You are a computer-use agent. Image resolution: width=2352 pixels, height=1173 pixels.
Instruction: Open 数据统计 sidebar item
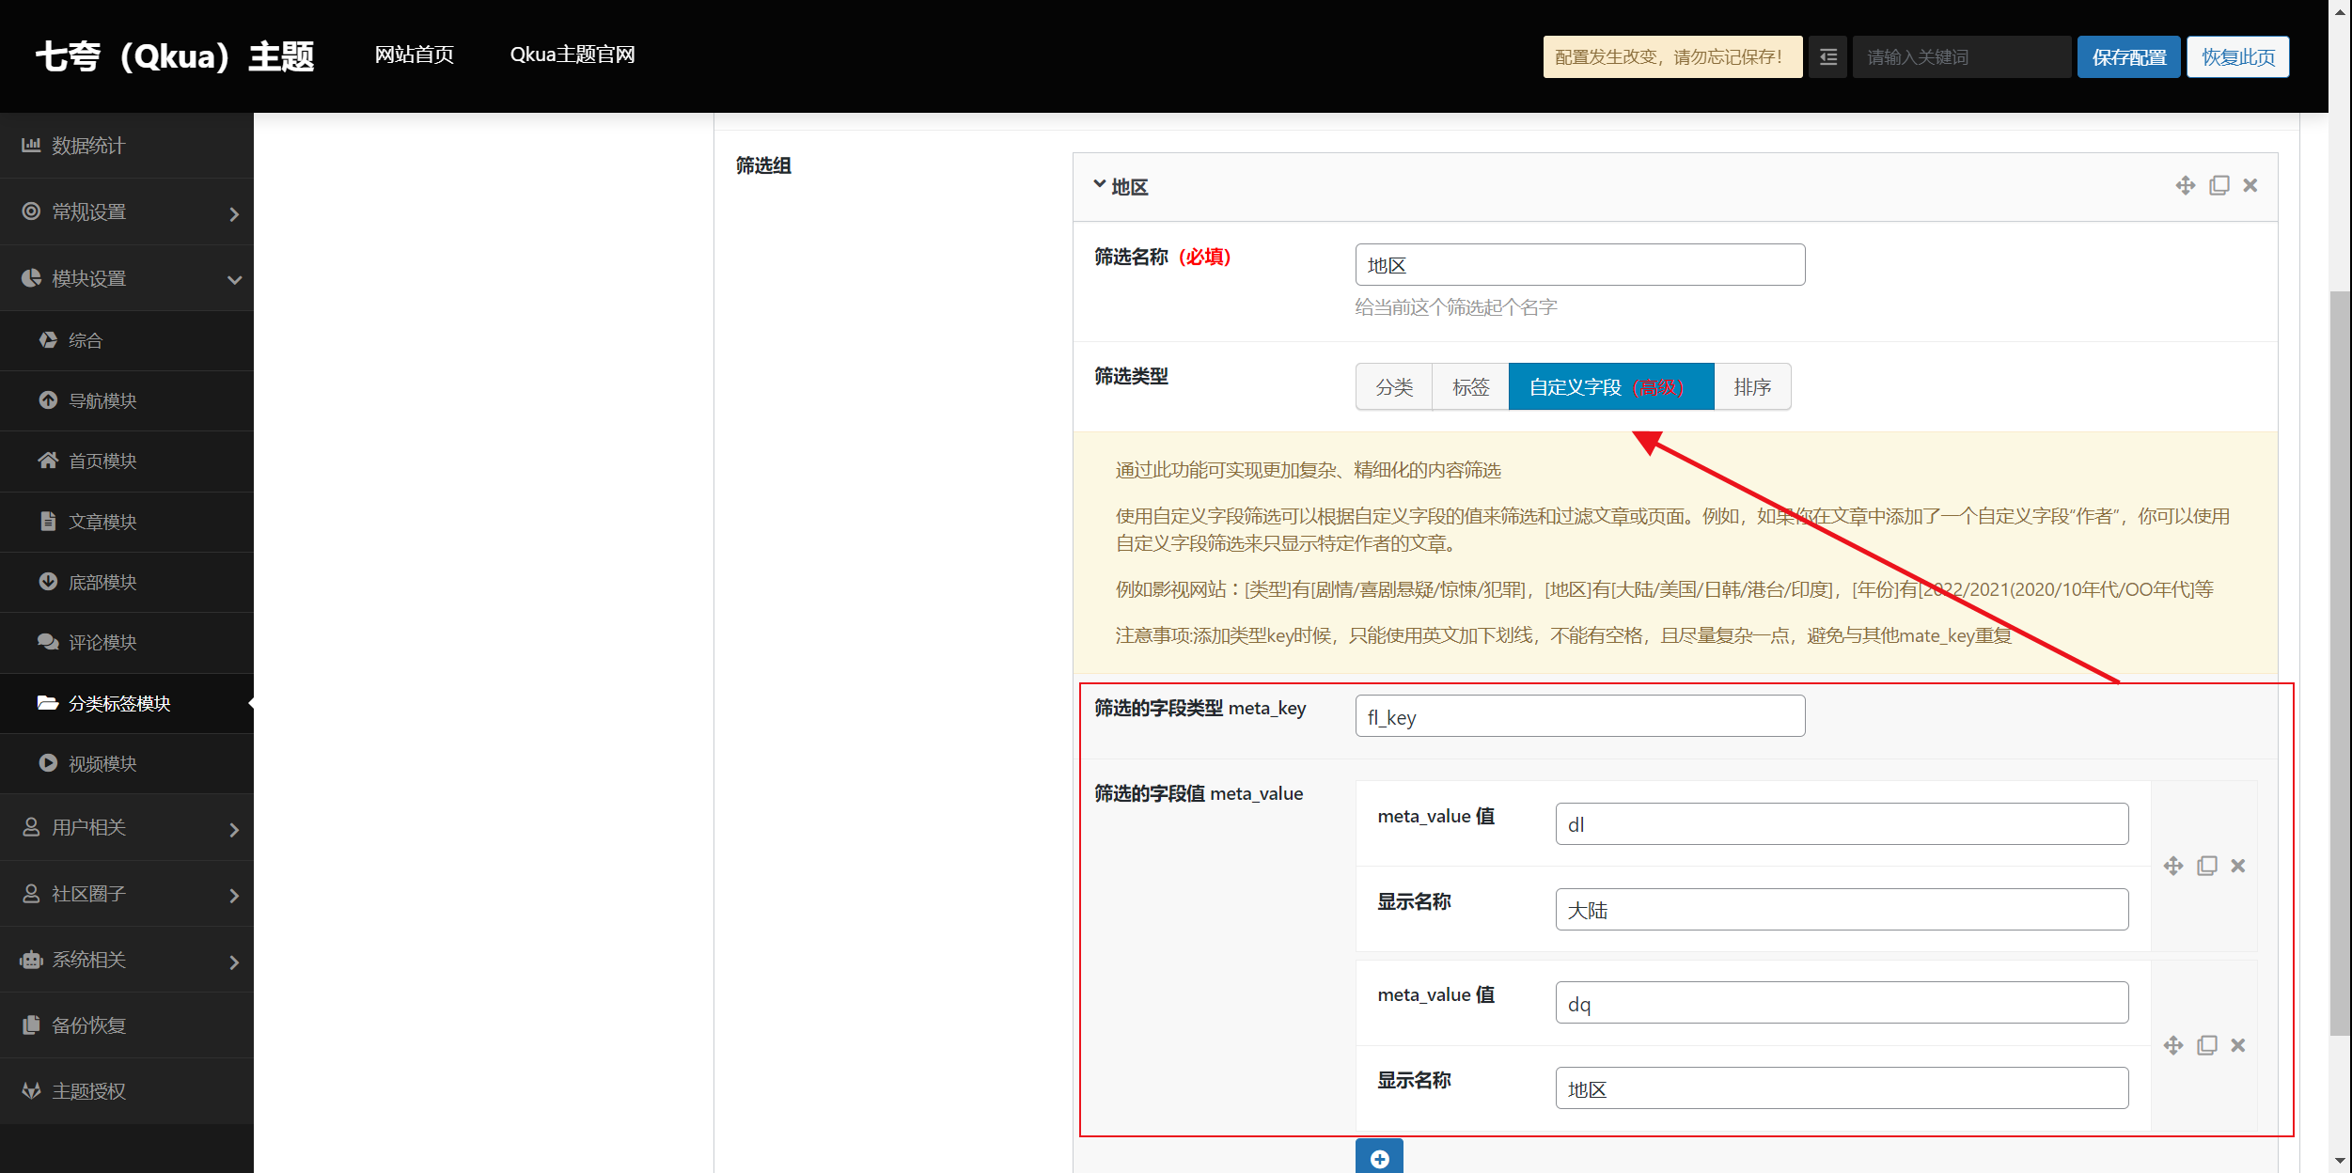[127, 146]
